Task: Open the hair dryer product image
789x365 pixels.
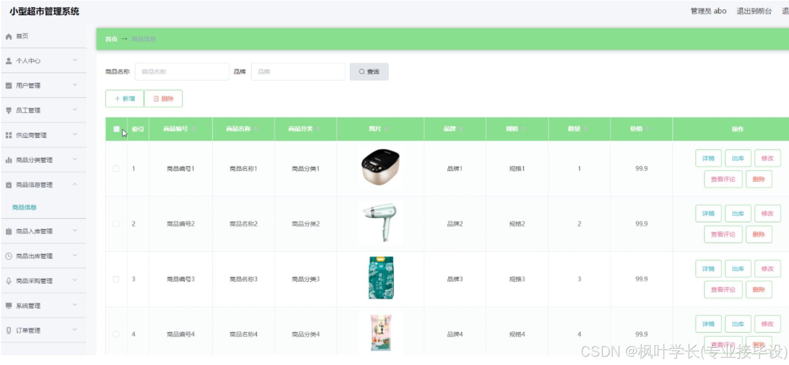Action: [x=380, y=223]
